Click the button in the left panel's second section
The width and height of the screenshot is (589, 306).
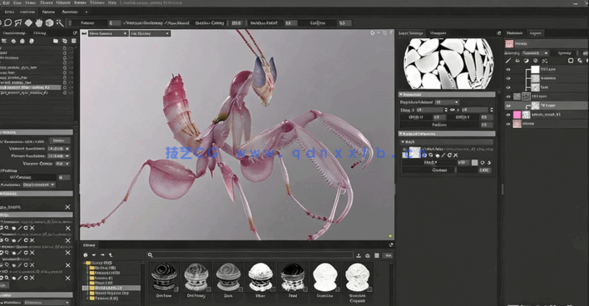pos(59,141)
